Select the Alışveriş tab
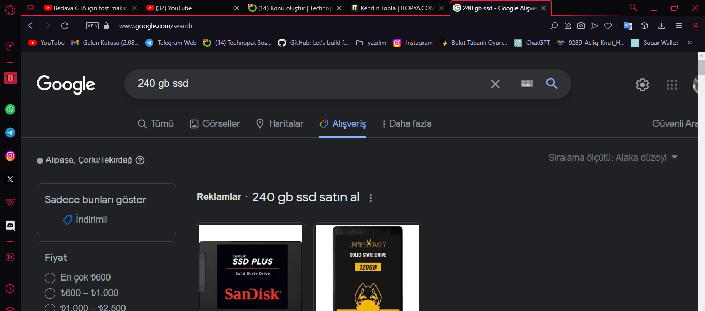The height and width of the screenshot is (311, 705). (x=342, y=124)
